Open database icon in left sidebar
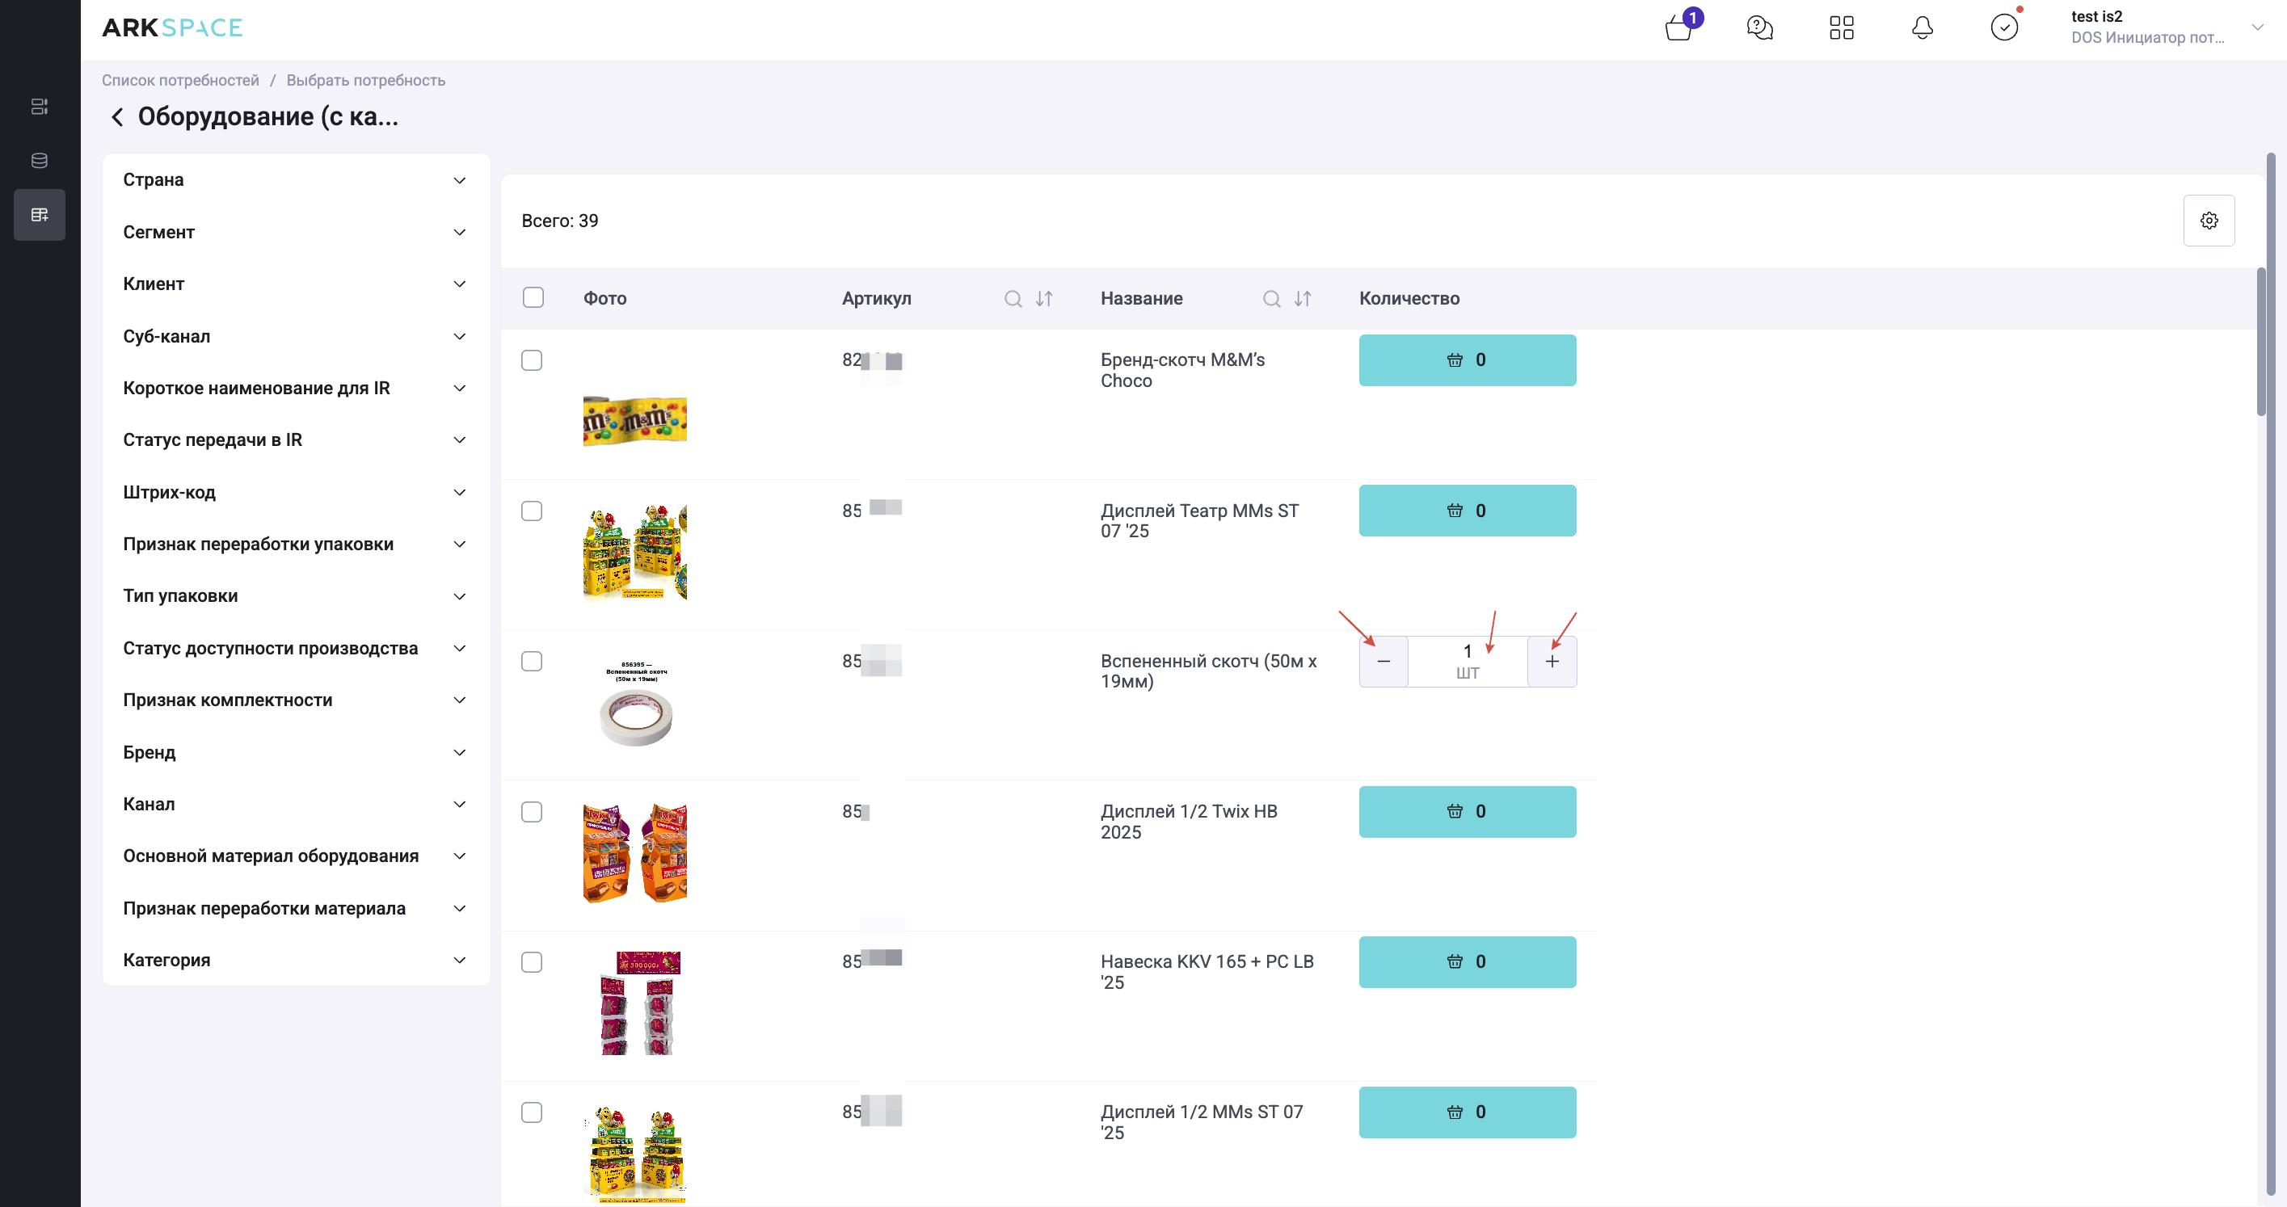The width and height of the screenshot is (2287, 1207). tap(39, 161)
